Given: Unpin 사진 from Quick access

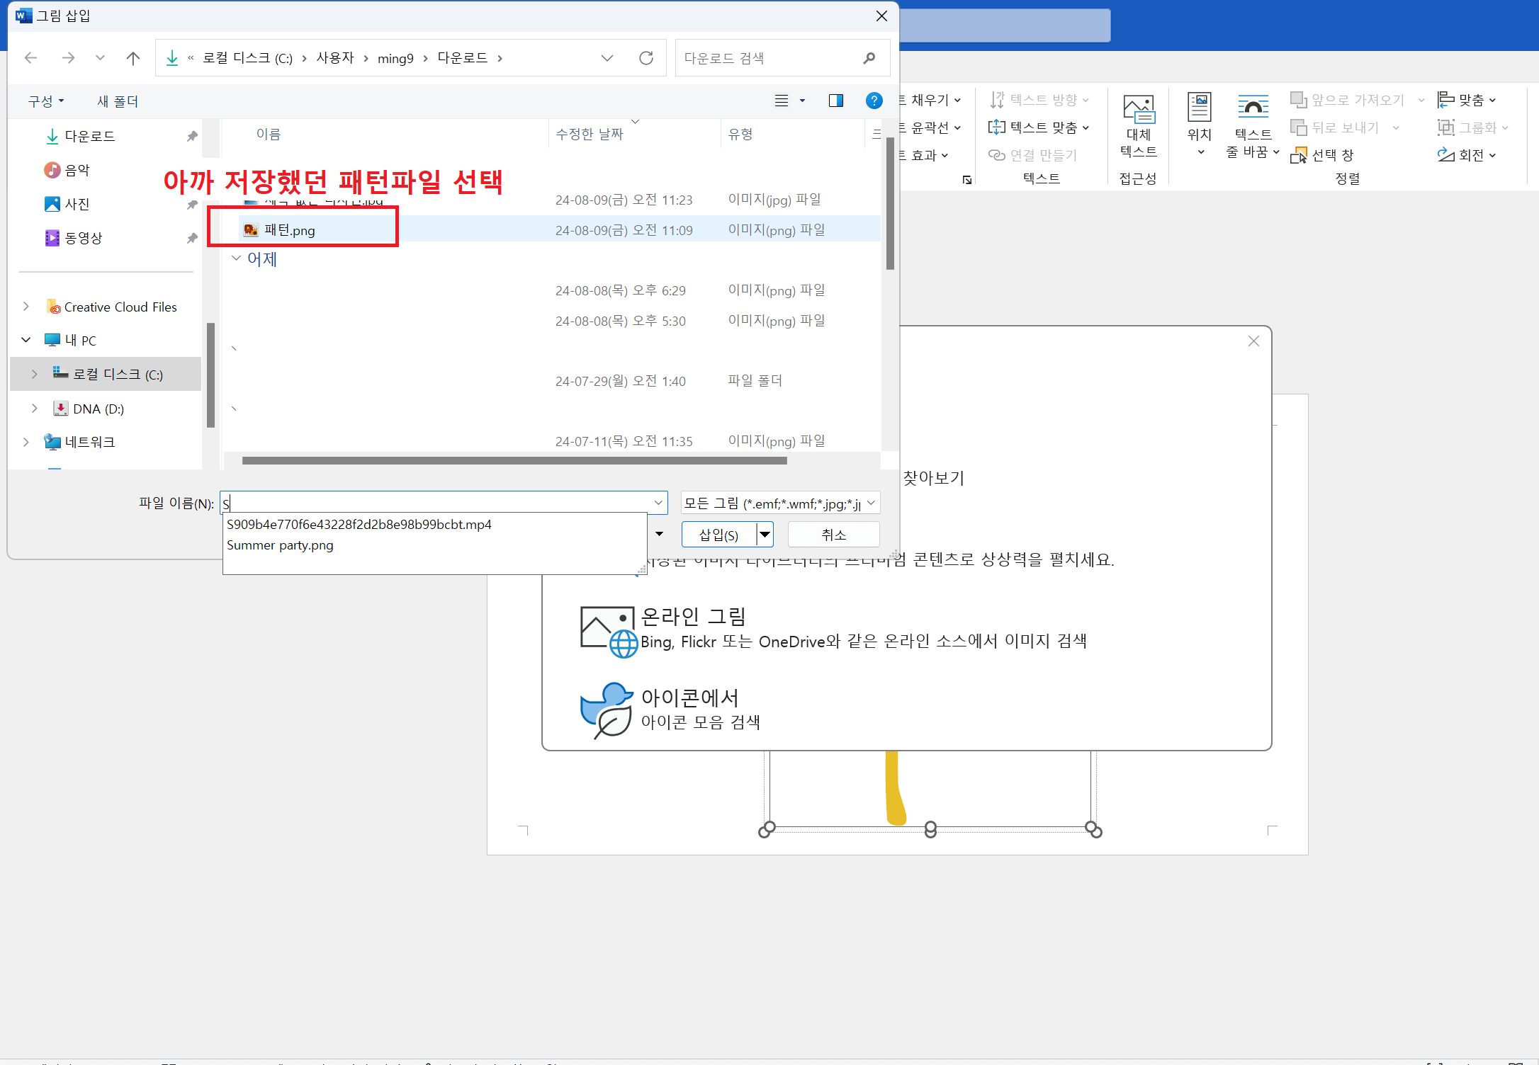Looking at the screenshot, I should pyautogui.click(x=191, y=204).
